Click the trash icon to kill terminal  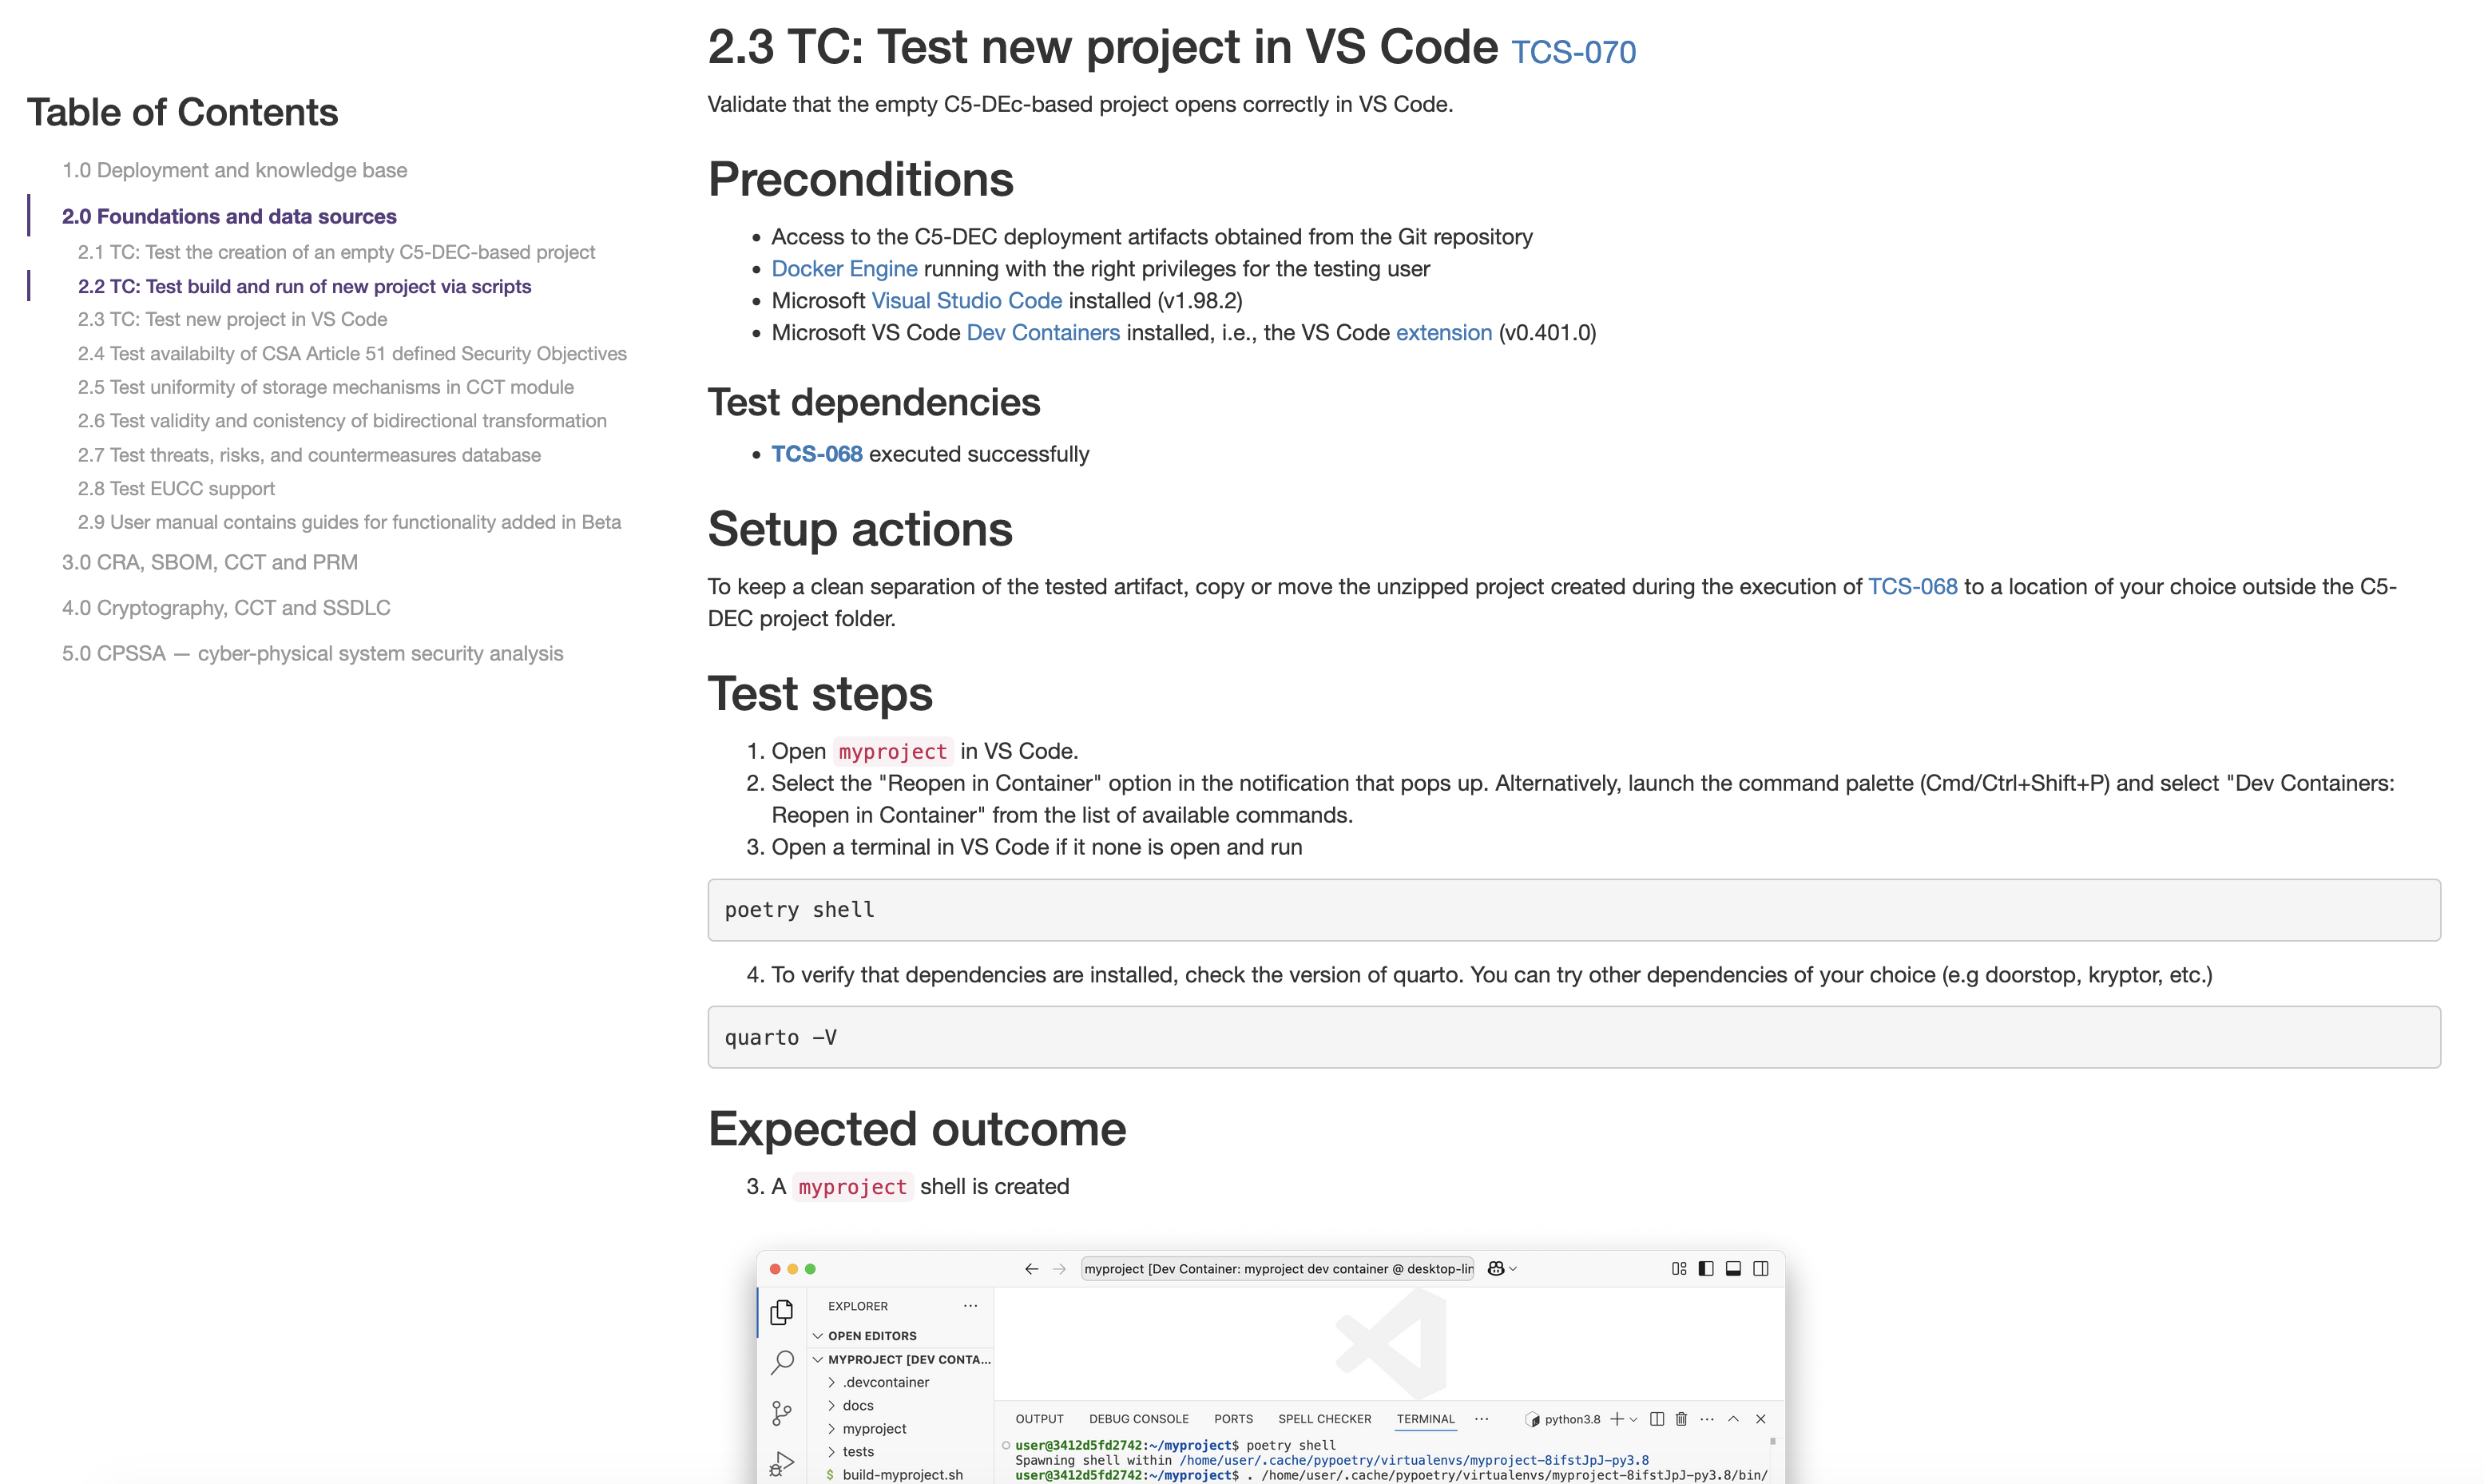click(x=1681, y=1419)
